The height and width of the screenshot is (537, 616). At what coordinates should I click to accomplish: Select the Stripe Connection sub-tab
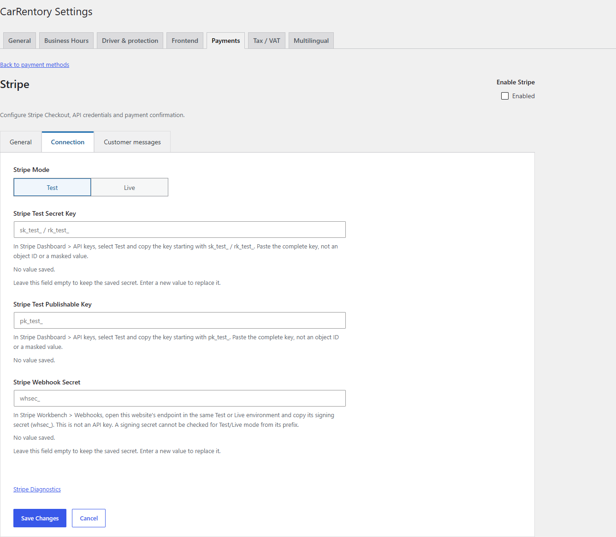[x=68, y=142]
